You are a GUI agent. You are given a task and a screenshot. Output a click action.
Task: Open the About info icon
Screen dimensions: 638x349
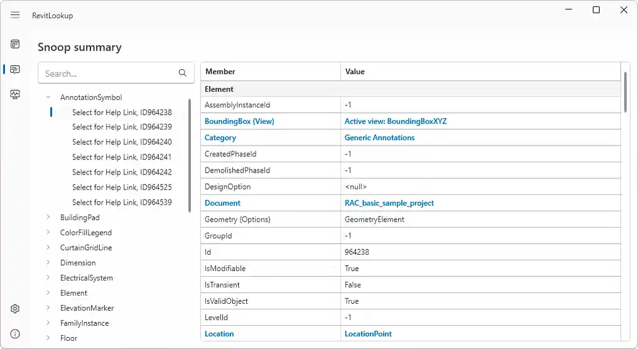(x=15, y=334)
